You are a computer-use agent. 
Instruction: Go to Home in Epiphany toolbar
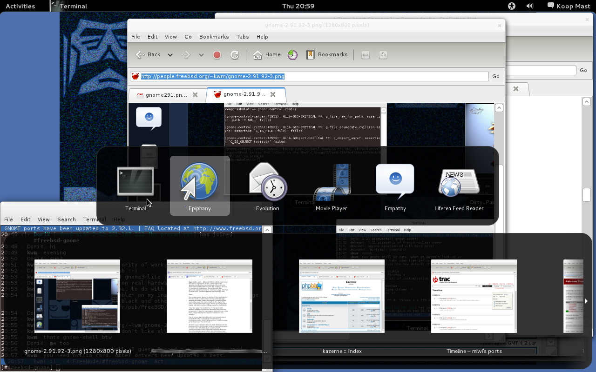(267, 55)
